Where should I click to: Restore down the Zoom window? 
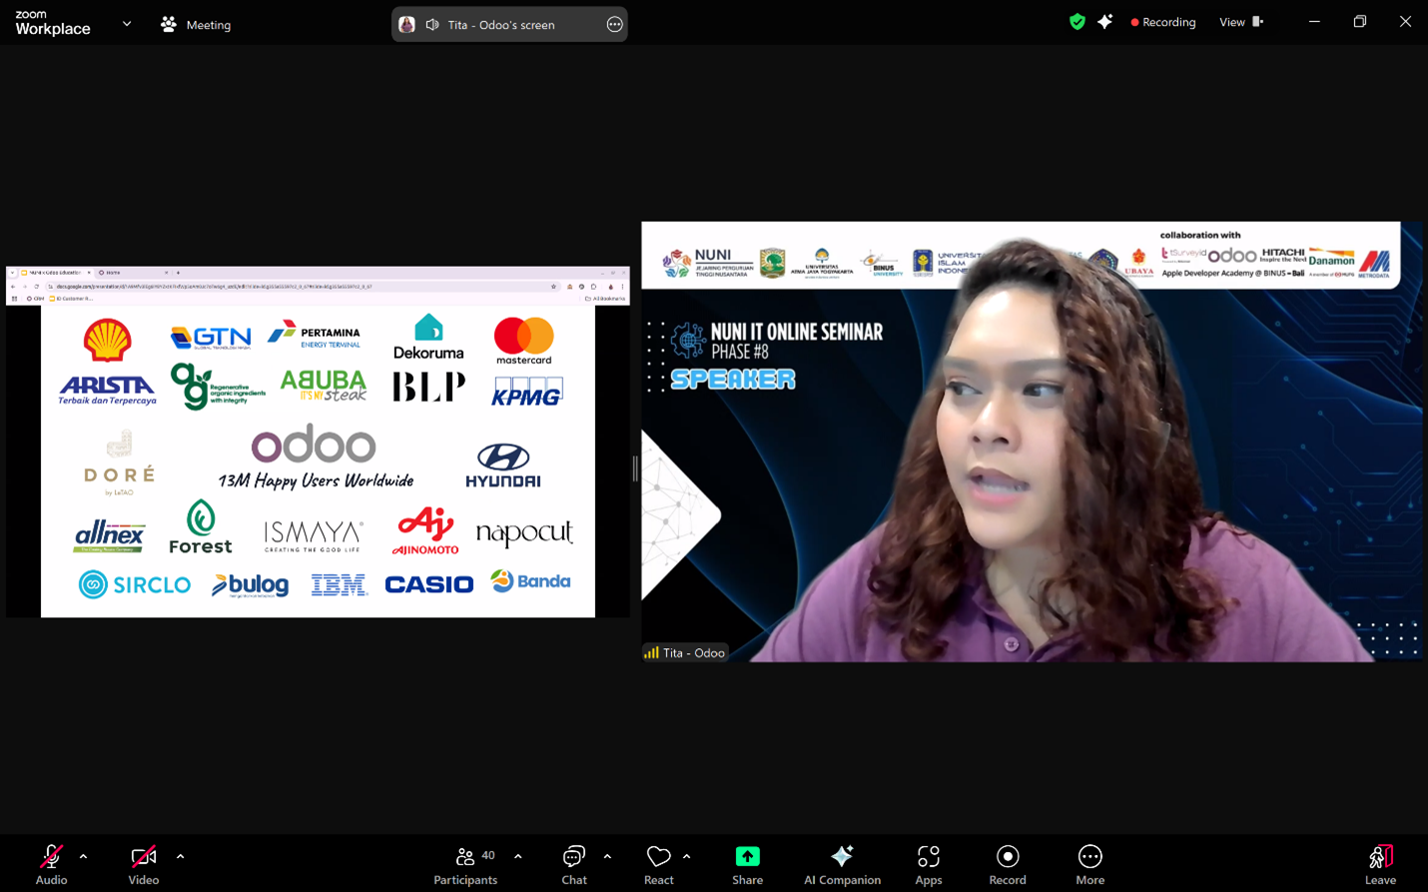[1359, 22]
